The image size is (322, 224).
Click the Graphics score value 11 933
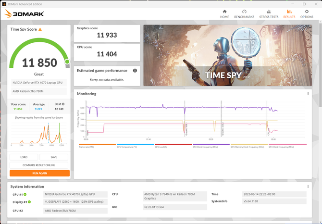(x=107, y=35)
